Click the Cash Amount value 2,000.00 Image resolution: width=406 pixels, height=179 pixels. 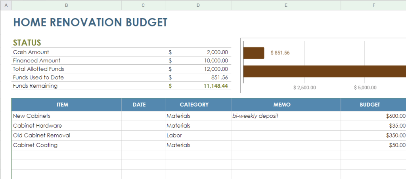point(217,52)
